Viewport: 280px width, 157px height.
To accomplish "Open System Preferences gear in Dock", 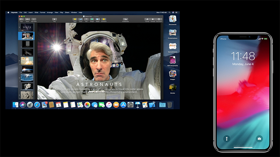I will (x=130, y=105).
